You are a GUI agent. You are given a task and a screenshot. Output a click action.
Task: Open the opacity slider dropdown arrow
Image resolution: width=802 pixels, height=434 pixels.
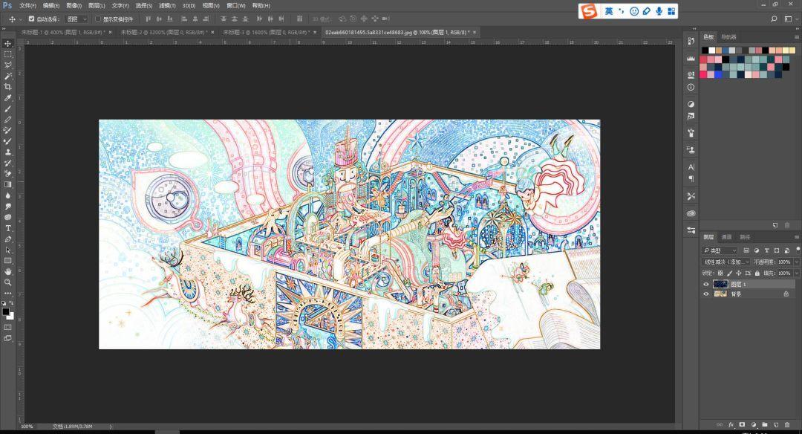pyautogui.click(x=796, y=262)
